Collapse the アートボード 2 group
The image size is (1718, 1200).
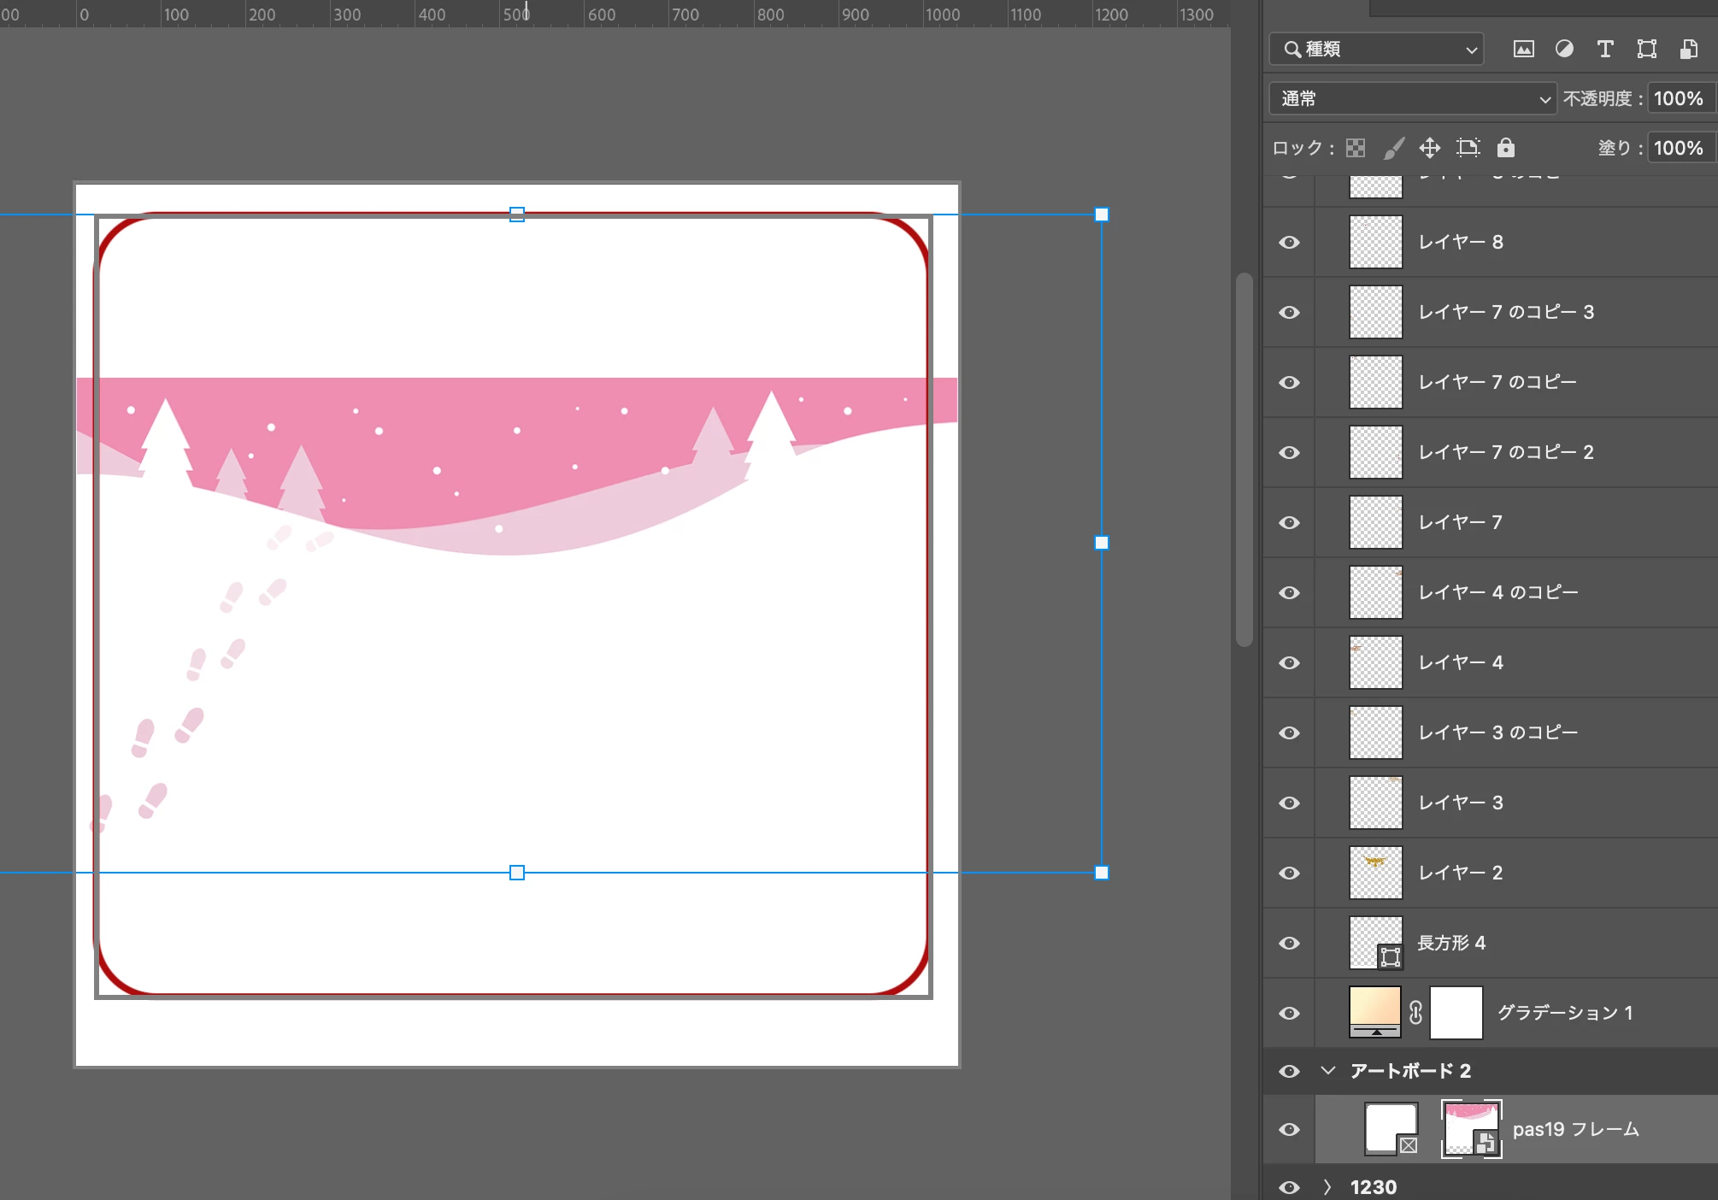click(1327, 1071)
